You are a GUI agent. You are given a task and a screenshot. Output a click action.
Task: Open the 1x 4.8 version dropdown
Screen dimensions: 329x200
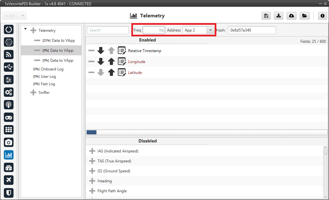point(14,16)
